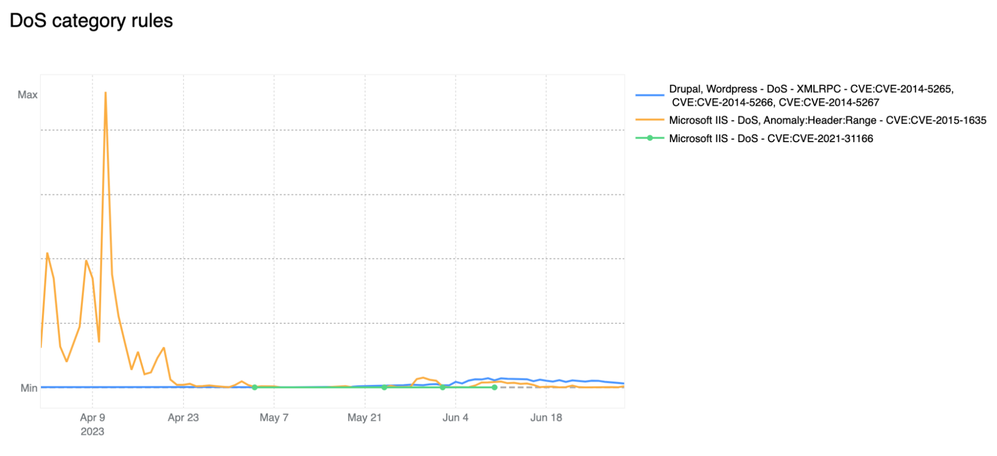The width and height of the screenshot is (997, 456).
Task: Click the Apr 9 x-axis tick label
Action: click(x=92, y=418)
